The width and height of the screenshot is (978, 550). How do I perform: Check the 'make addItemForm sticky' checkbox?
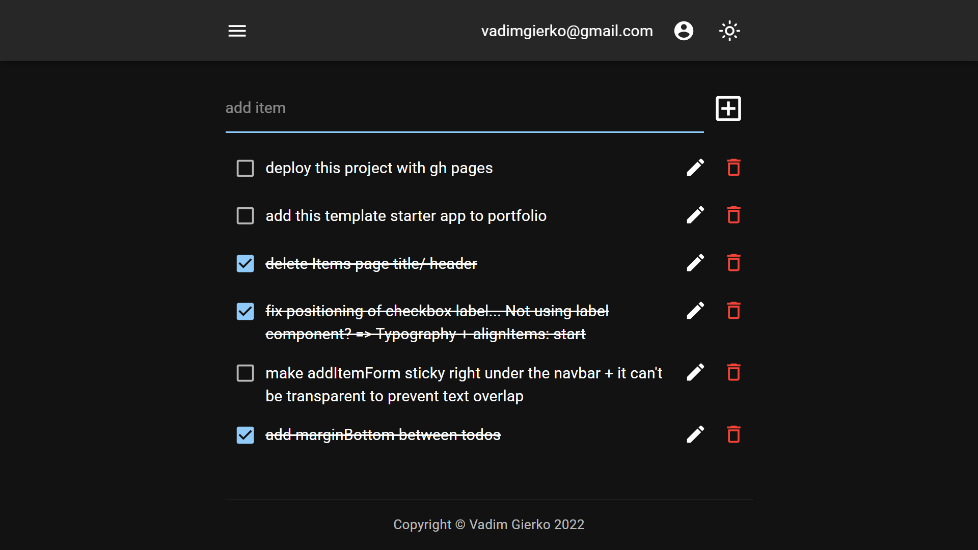(x=245, y=373)
